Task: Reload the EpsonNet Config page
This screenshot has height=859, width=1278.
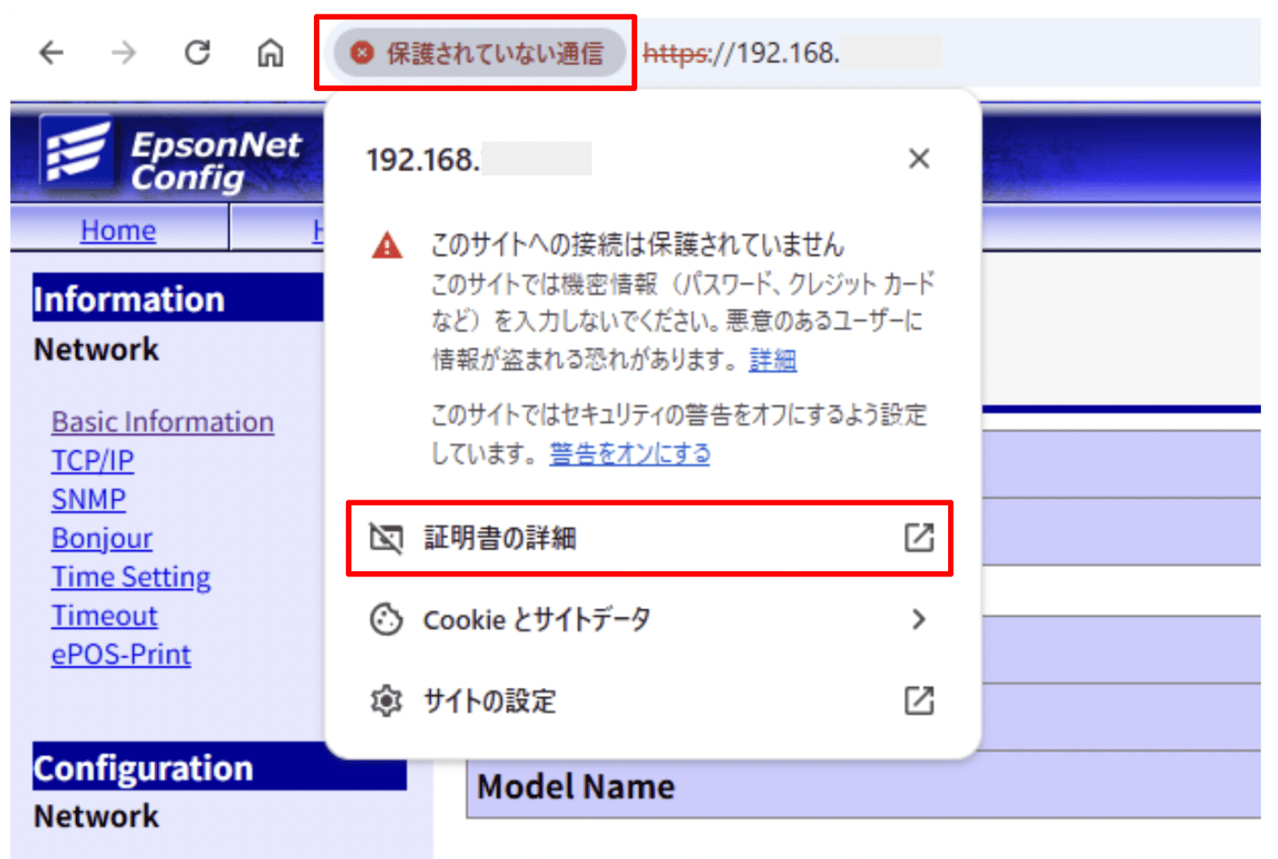Action: click(197, 52)
